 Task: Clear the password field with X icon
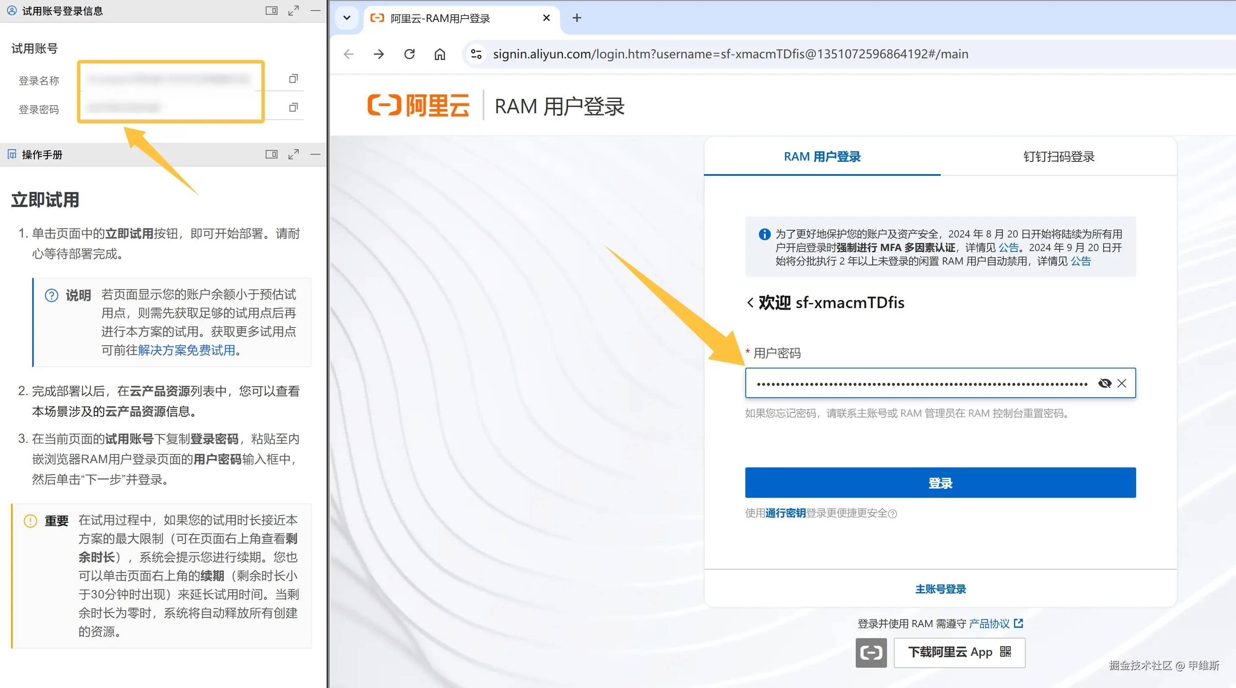(1121, 383)
